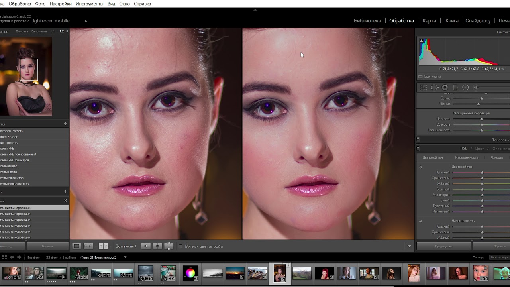Collapse the top module panel
This screenshot has height=287, width=510.
255,10
